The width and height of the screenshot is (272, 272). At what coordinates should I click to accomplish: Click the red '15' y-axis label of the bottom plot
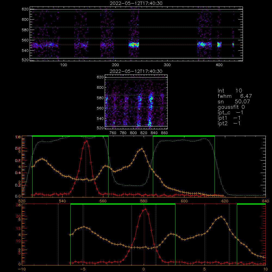18,229
